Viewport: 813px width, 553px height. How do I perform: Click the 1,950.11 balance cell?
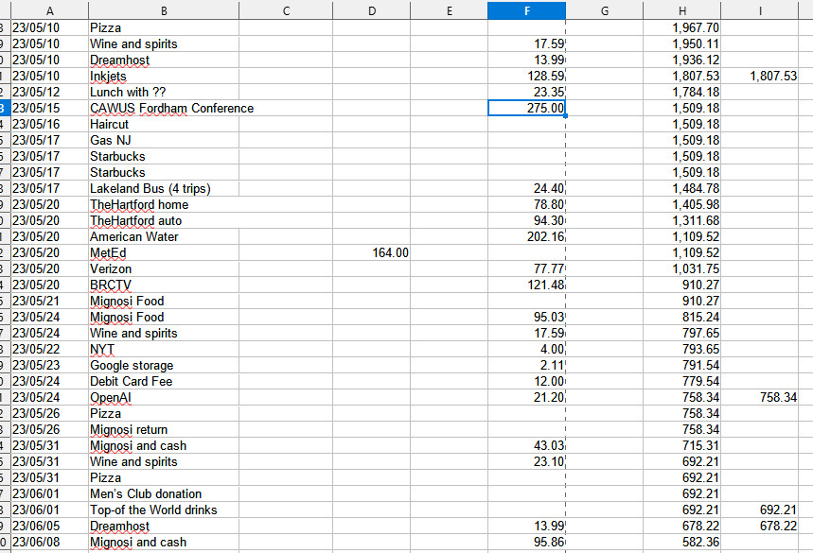coord(682,43)
